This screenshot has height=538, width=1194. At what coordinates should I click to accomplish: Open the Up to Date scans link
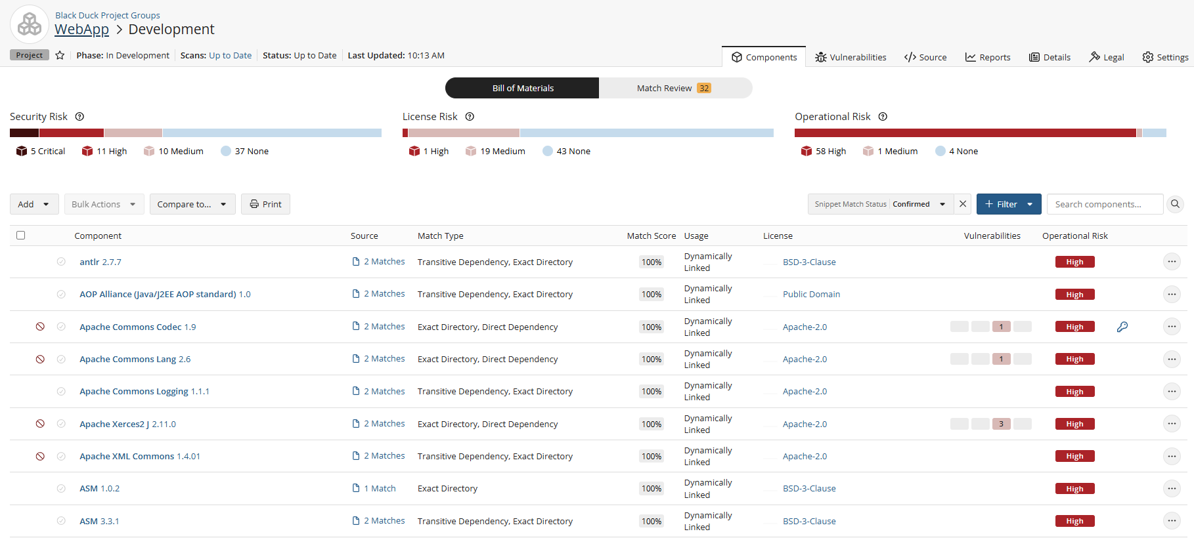230,55
